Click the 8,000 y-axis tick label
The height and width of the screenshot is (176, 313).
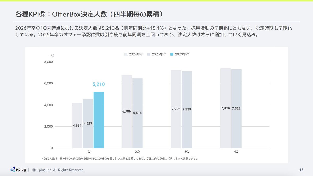pos(48,62)
